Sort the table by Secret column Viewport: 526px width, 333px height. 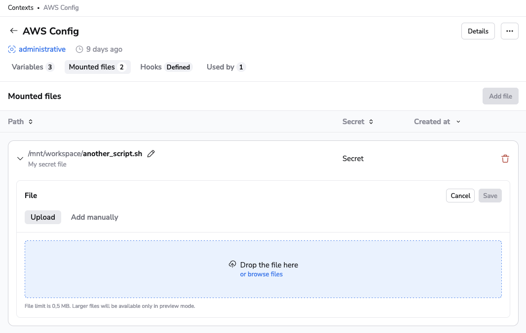click(358, 122)
